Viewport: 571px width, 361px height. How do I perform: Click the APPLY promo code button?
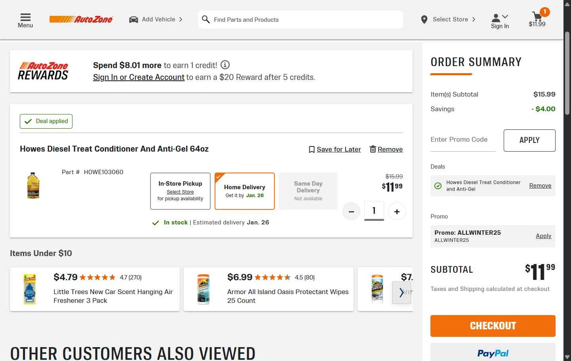(529, 140)
